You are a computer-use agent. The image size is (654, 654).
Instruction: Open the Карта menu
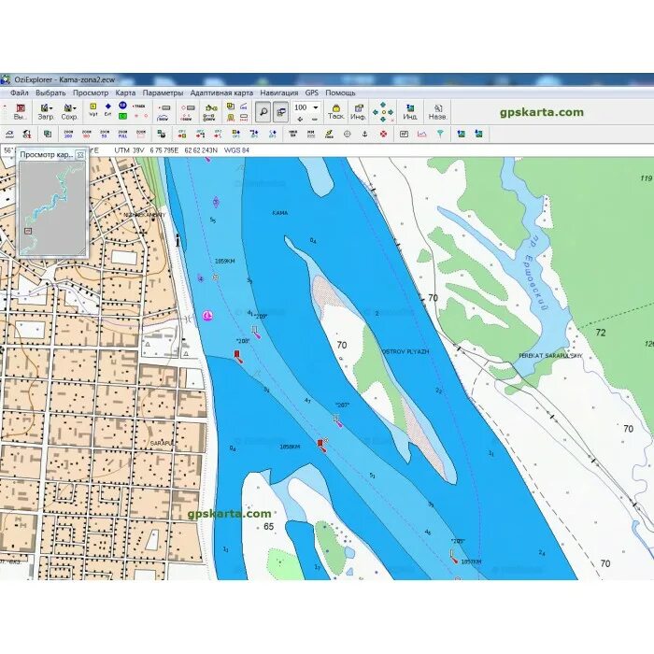click(125, 92)
